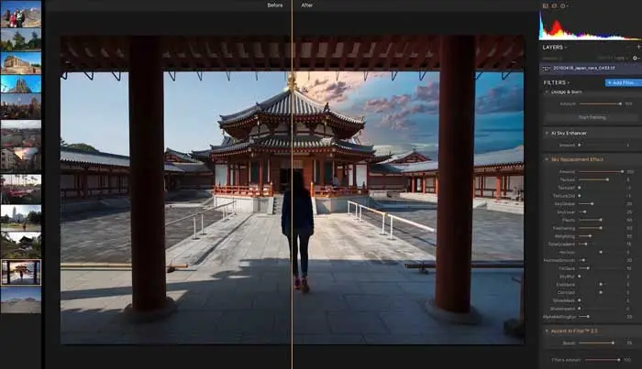Select the highlighted temple courtyard thumbnail
Image resolution: width=642 pixels, height=369 pixels.
(x=21, y=272)
